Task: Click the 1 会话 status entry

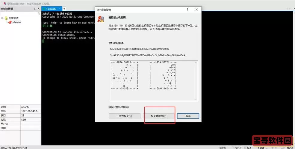Action: coord(261,148)
